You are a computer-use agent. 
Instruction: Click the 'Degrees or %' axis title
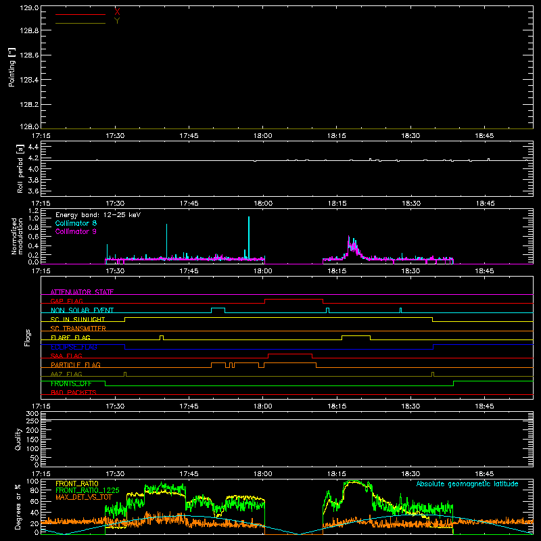point(18,507)
